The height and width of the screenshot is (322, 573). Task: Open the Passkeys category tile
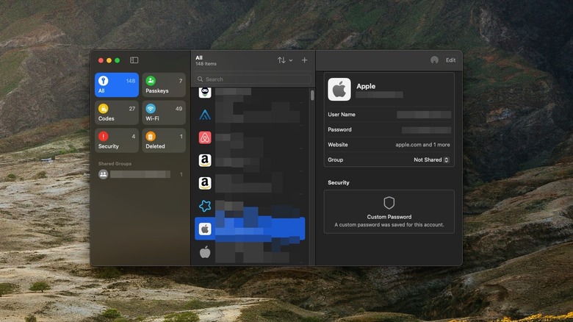click(164, 85)
